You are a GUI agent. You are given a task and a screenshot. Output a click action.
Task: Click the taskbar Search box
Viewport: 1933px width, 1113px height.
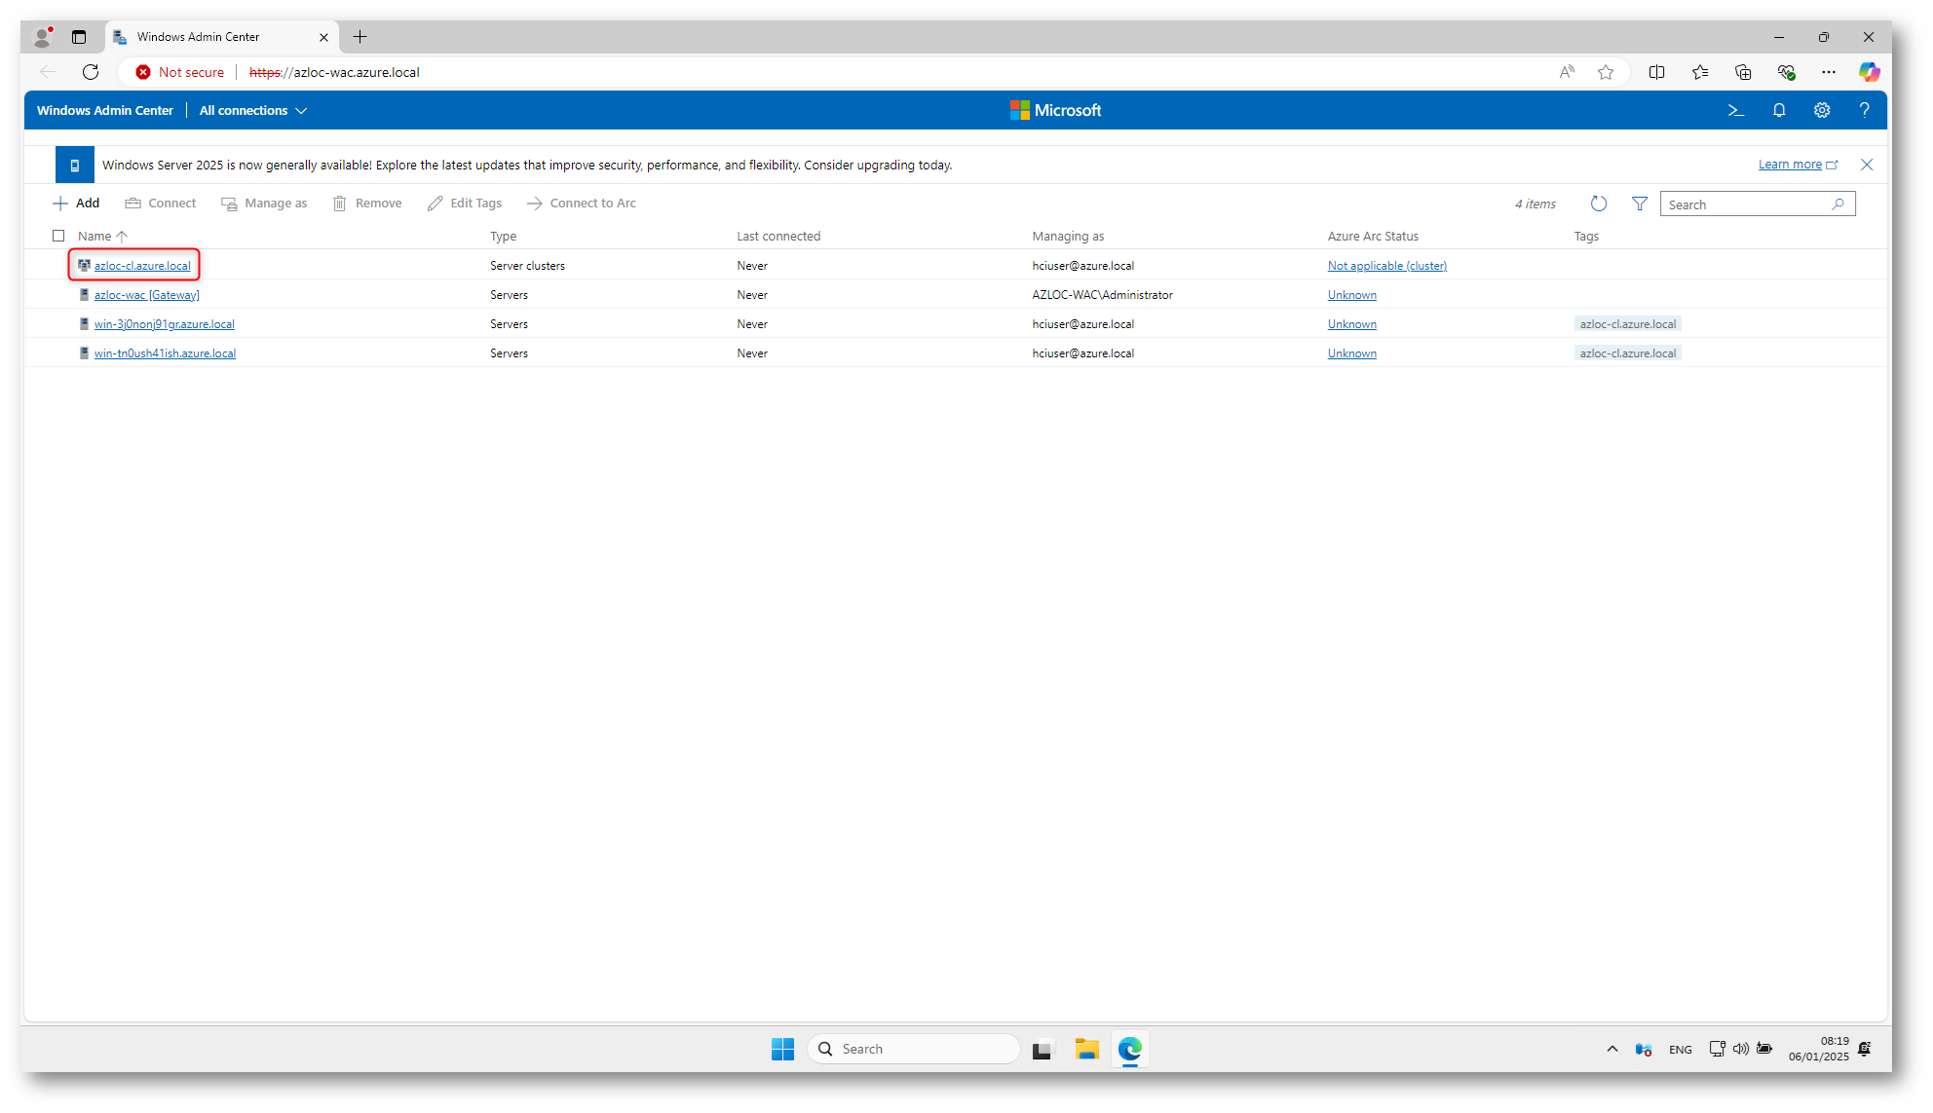(914, 1049)
